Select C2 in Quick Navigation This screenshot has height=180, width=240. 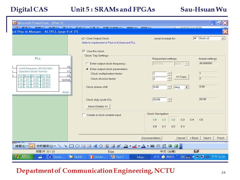pyautogui.click(x=173, y=120)
